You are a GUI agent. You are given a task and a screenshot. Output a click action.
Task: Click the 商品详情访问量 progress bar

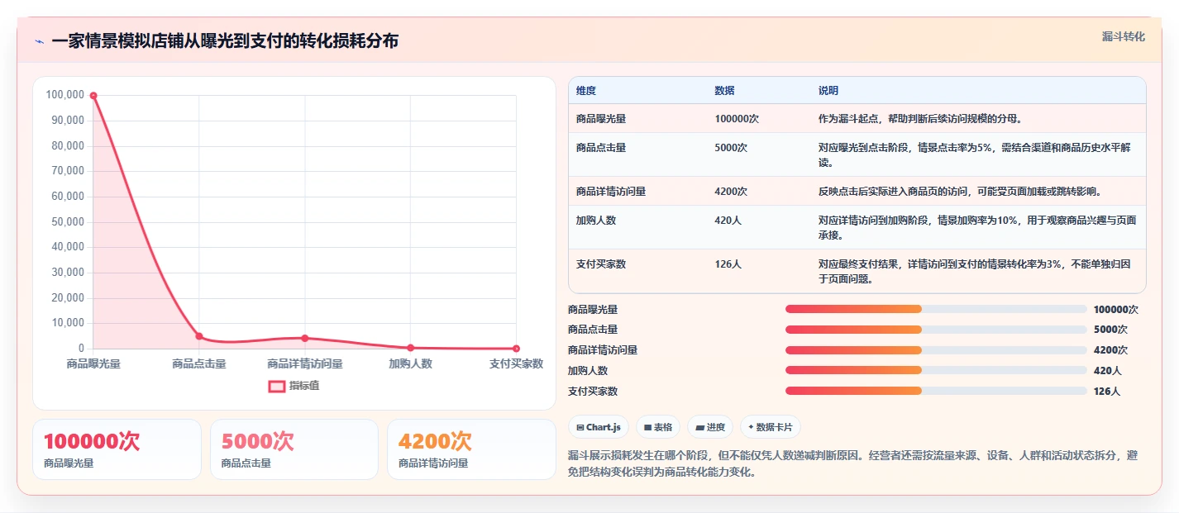point(936,350)
